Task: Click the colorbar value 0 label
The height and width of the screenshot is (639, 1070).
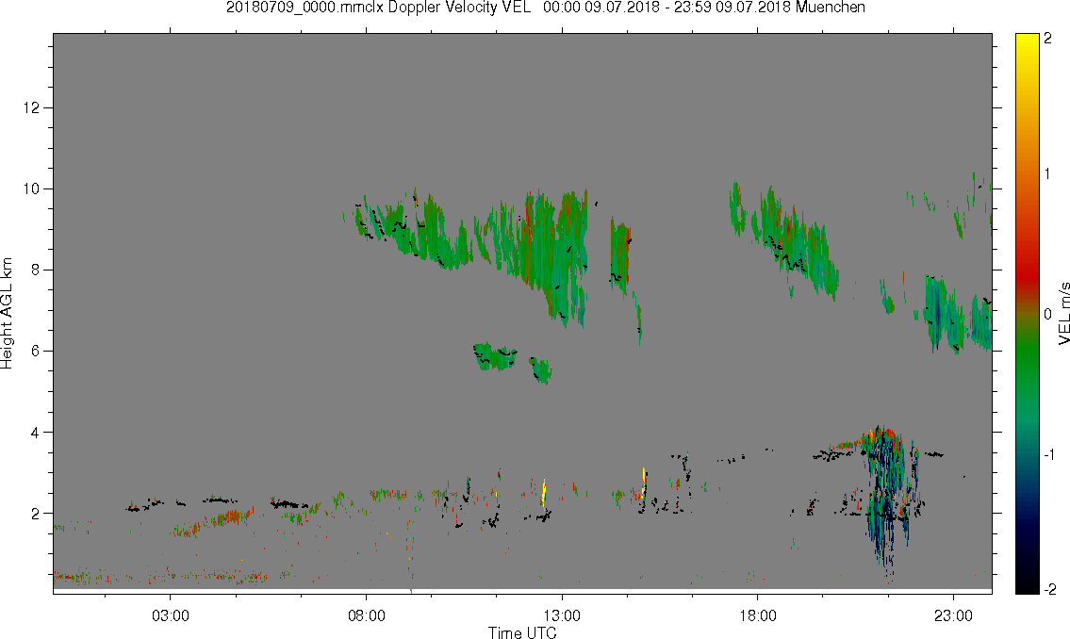Action: coord(1048,314)
